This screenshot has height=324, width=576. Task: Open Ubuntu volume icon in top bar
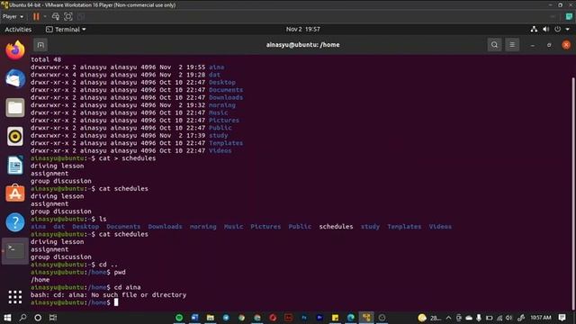pyautogui.click(x=546, y=30)
